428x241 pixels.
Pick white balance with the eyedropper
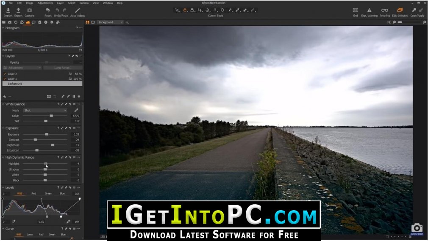coord(76,110)
